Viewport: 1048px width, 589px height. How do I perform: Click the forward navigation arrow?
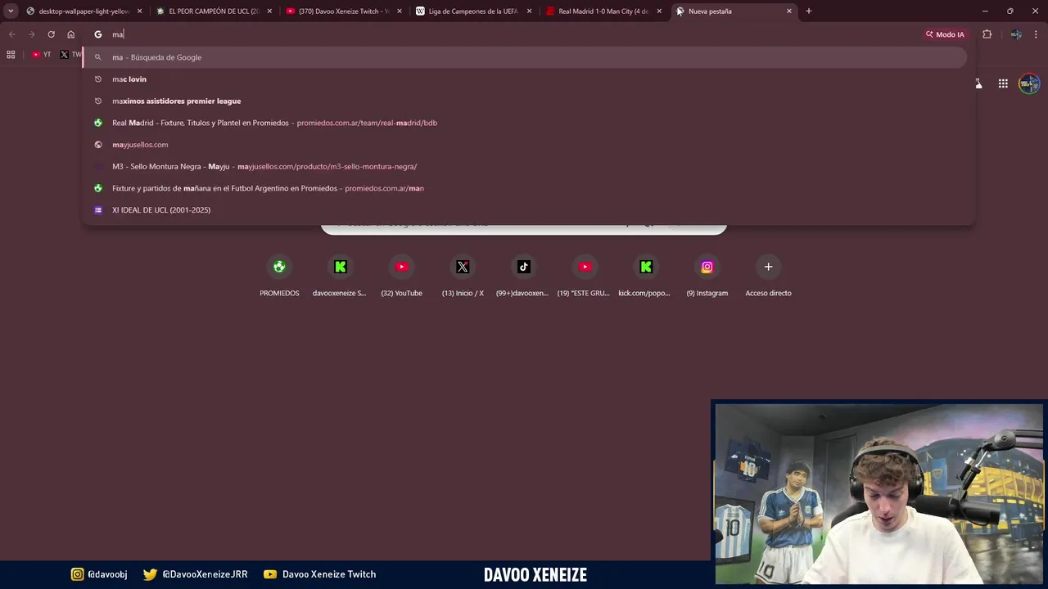pyautogui.click(x=31, y=34)
